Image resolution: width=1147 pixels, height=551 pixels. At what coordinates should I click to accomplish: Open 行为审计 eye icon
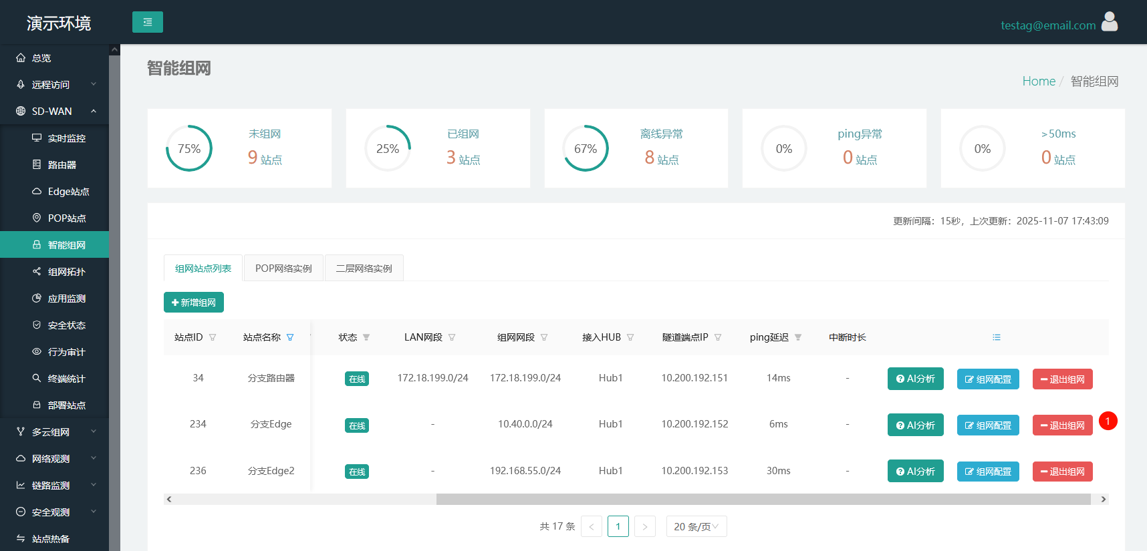[37, 352]
